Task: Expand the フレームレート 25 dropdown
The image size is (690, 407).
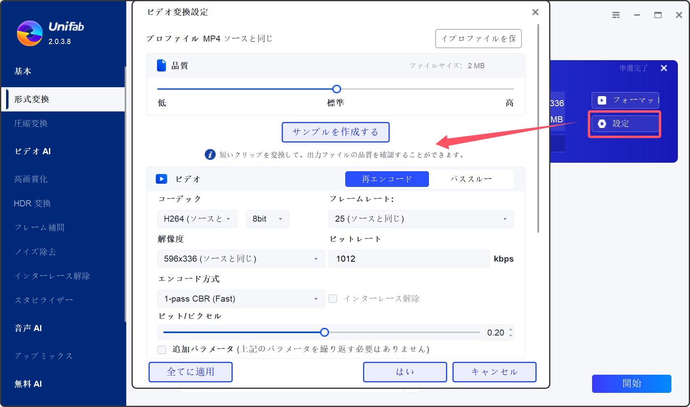Action: [421, 219]
